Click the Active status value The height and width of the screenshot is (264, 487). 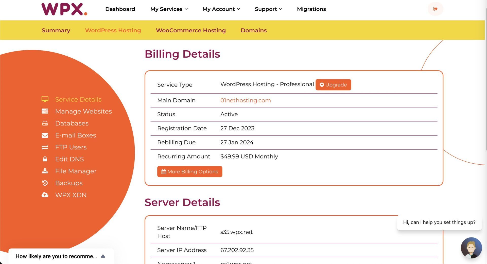[x=229, y=114]
